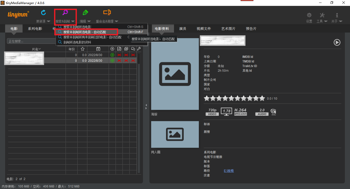
Task: Click the 0.0 rating in the highlighted row
Action: pyautogui.click(x=84, y=61)
